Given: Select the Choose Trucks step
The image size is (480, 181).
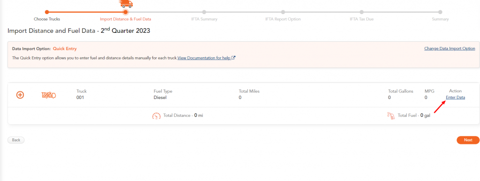Looking at the screenshot, I should click(47, 19).
